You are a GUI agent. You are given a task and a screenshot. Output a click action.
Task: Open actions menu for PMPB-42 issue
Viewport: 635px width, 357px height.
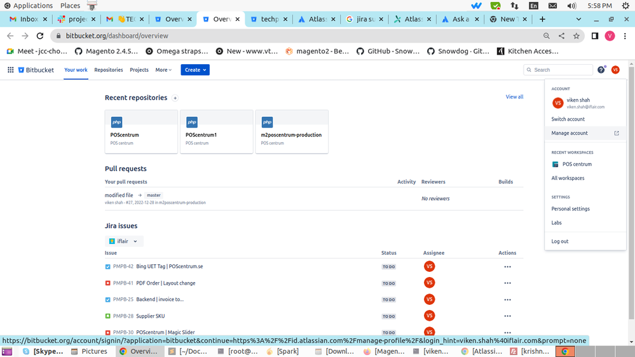click(x=507, y=267)
